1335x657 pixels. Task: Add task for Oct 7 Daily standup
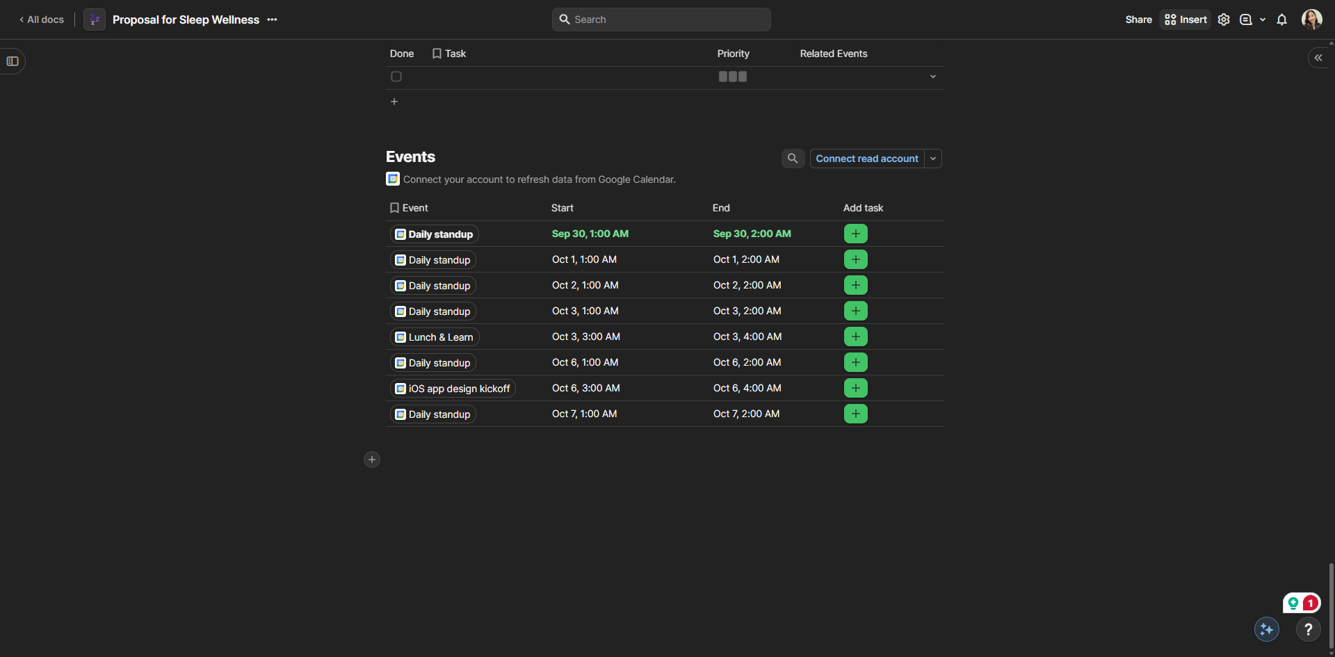click(855, 414)
